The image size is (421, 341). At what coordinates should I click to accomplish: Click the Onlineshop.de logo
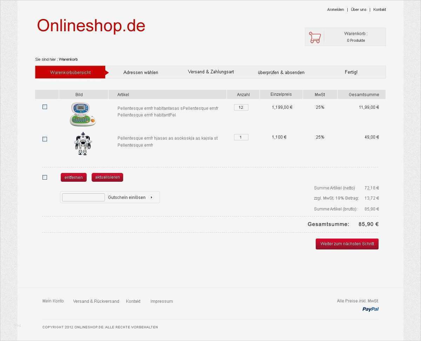[x=91, y=26]
